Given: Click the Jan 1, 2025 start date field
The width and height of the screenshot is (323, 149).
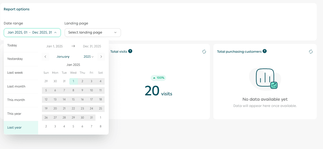Looking at the screenshot, I should (x=55, y=46).
